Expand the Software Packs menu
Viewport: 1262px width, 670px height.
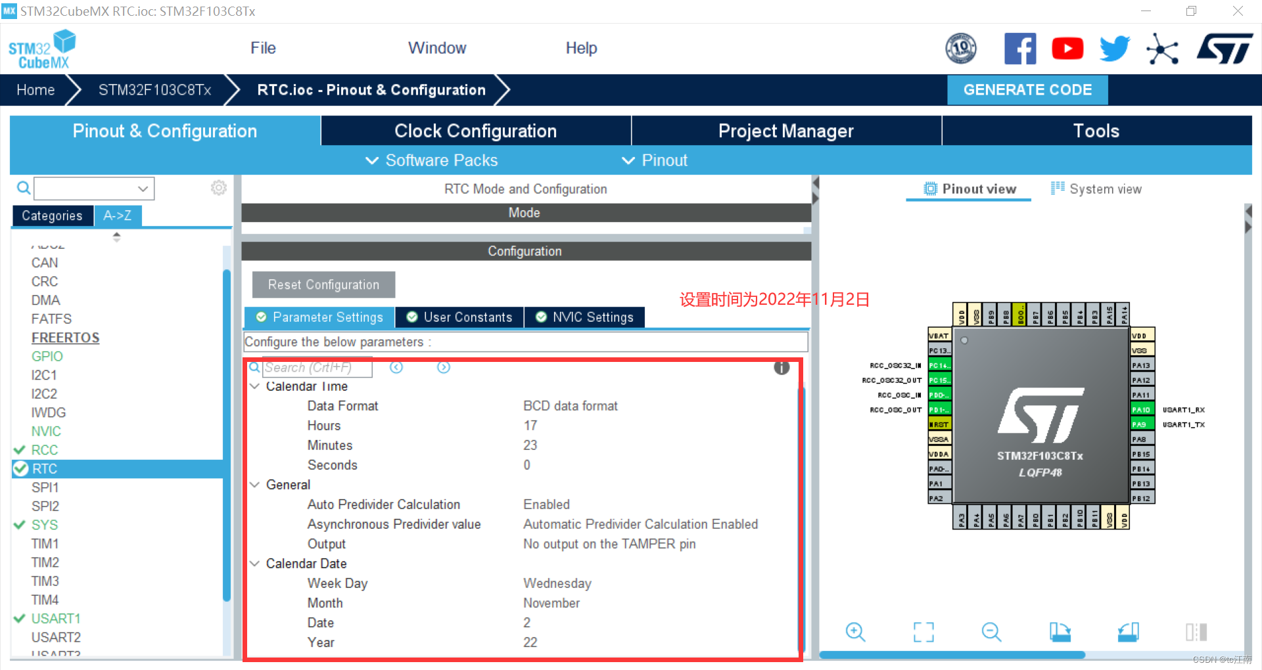[432, 160]
